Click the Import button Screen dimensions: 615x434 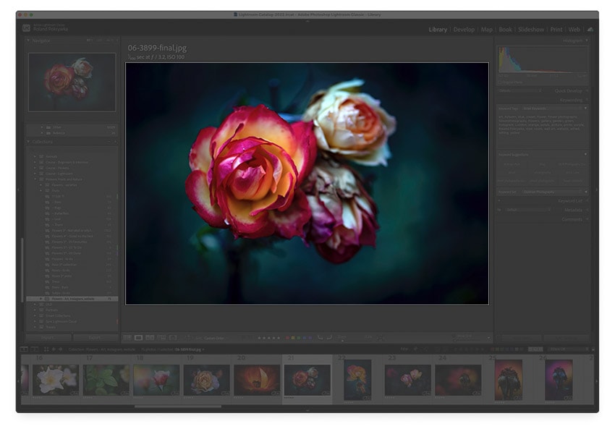tap(49, 337)
